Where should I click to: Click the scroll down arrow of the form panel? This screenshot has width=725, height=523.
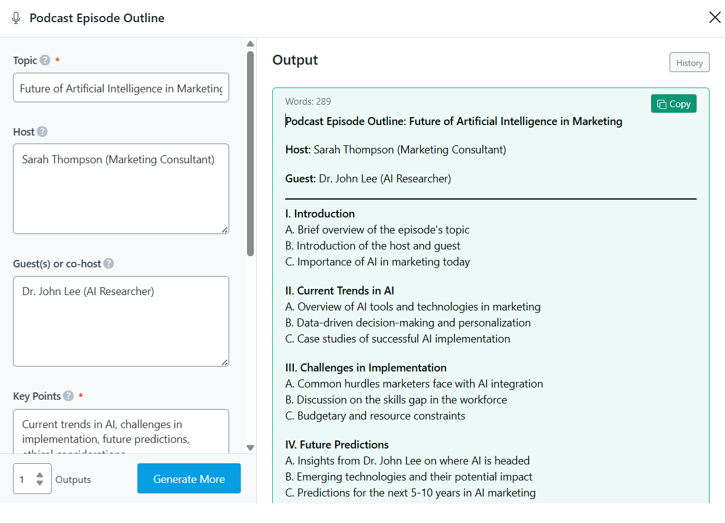tap(250, 448)
